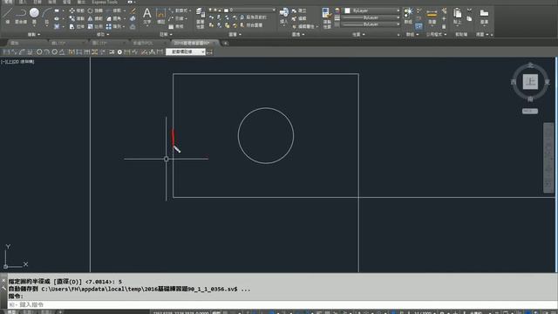This screenshot has width=558, height=314.
Task: Select the Polyline tool
Action: pos(21,15)
